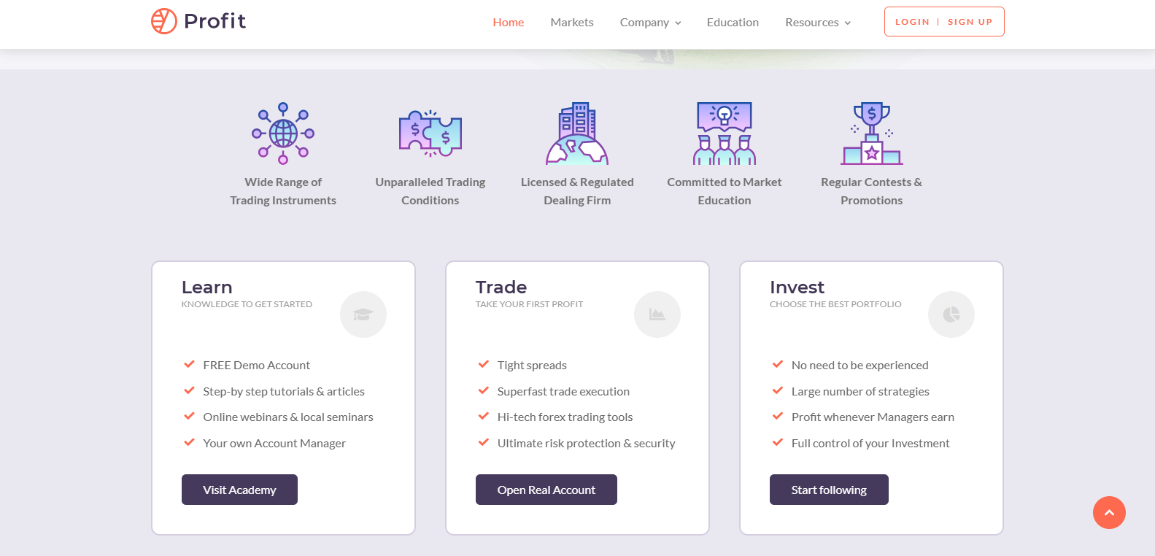Select the Home navigation link
The height and width of the screenshot is (556, 1155).
tap(509, 23)
